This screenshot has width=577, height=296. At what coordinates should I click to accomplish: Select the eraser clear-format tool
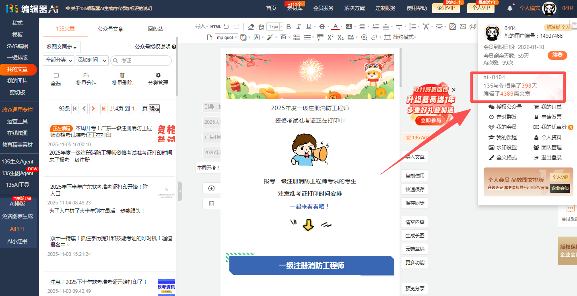251,27
